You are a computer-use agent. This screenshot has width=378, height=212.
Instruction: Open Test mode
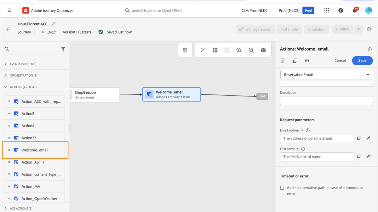tap(289, 29)
